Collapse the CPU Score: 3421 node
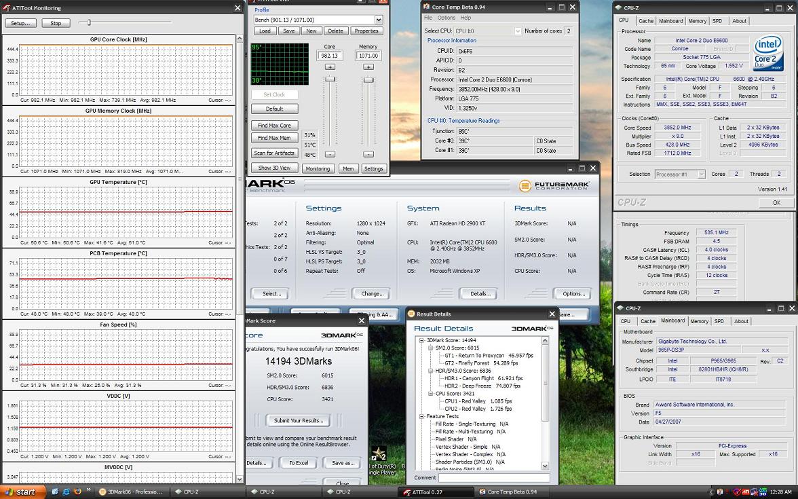 430,394
